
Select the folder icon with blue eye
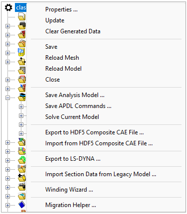click(22, 196)
